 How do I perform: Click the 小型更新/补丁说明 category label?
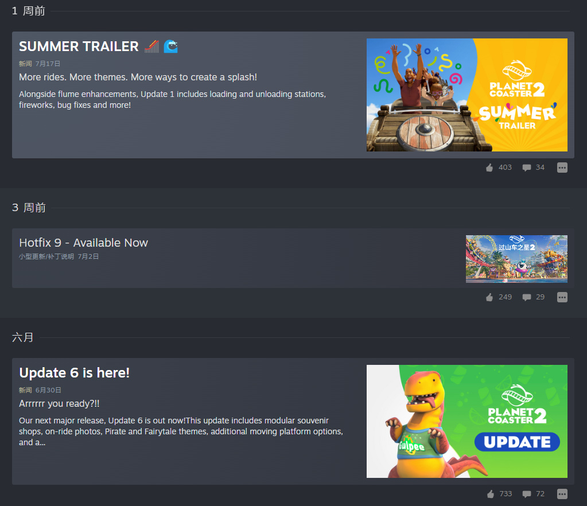click(46, 256)
